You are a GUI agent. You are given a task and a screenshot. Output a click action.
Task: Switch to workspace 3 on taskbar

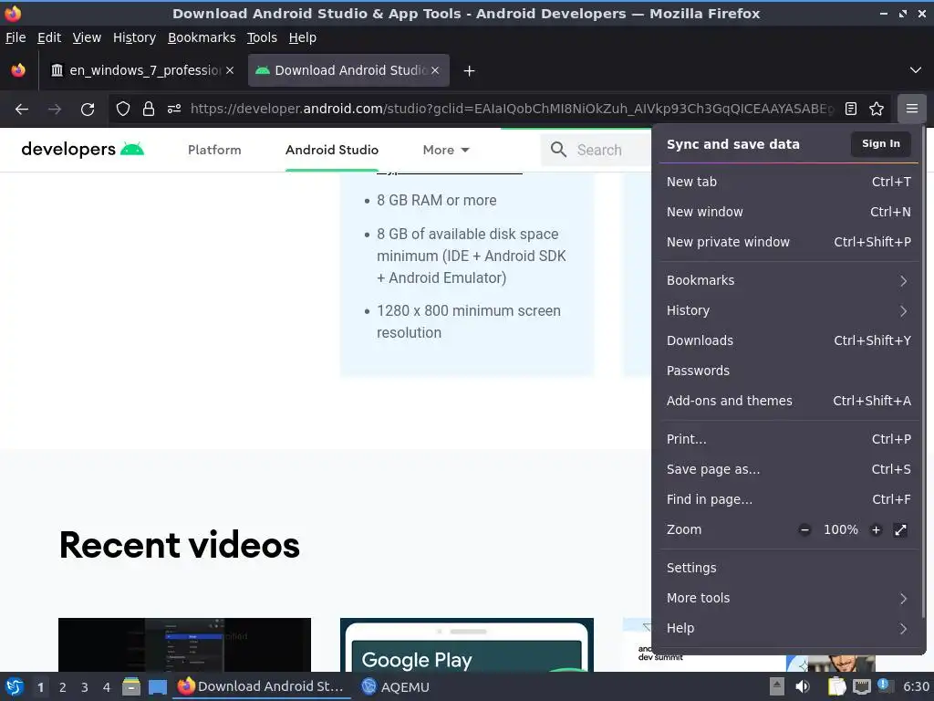pyautogui.click(x=85, y=687)
